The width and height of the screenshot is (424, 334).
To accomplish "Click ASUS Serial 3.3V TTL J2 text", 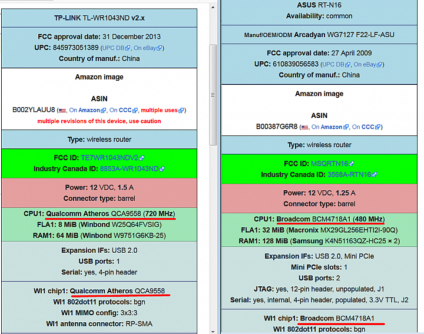I will [319, 300].
